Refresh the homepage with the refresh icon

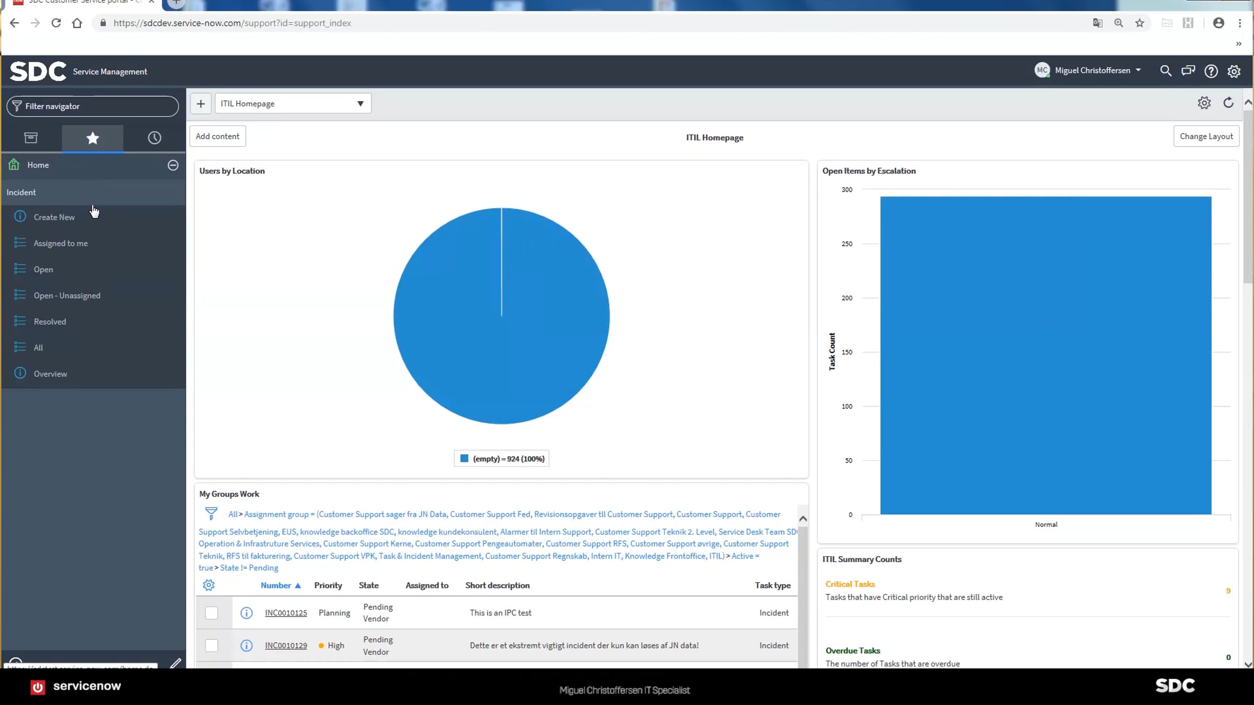pyautogui.click(x=1228, y=103)
